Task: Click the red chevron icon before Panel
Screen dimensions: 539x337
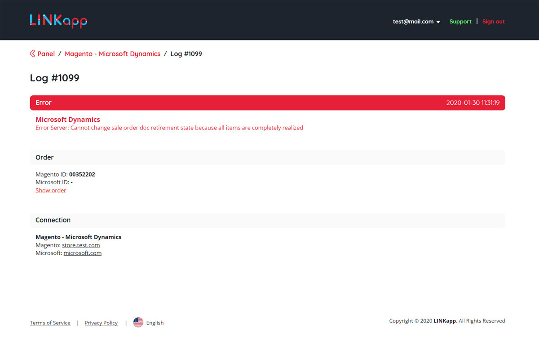Action: coord(32,54)
